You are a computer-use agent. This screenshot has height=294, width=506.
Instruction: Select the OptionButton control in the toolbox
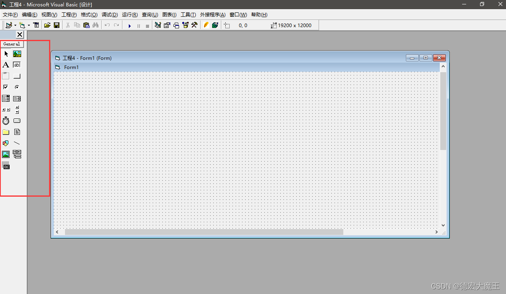tap(17, 87)
